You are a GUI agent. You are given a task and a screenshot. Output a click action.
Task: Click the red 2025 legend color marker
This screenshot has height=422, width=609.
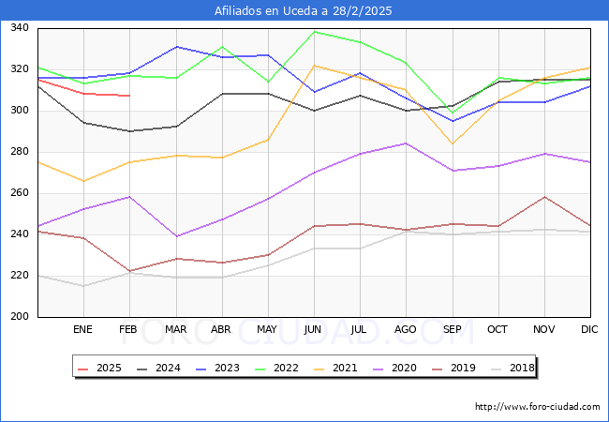point(83,369)
